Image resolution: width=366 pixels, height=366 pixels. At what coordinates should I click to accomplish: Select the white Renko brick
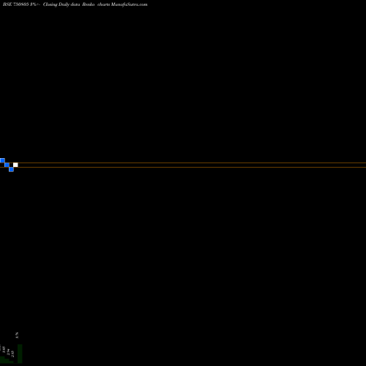coord(15,165)
